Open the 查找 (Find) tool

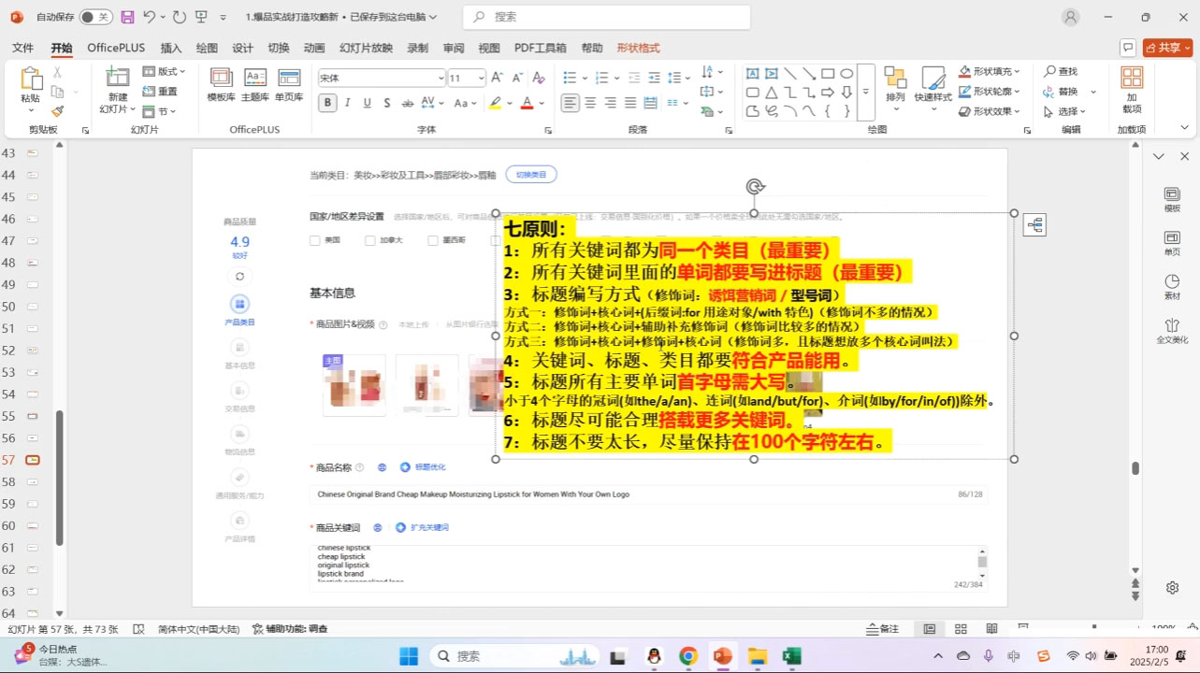point(1067,70)
